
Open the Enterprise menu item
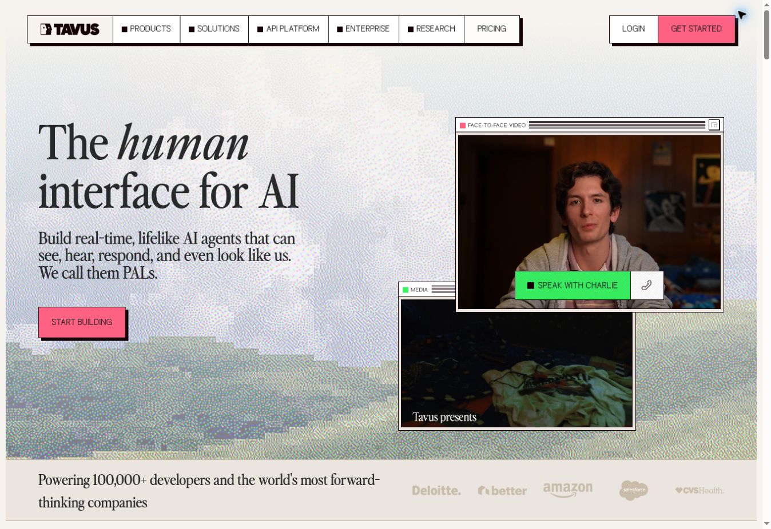pos(363,29)
